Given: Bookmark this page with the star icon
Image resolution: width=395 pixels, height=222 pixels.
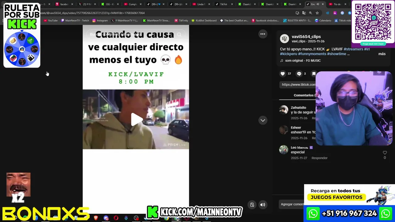Looking at the screenshot, I should click(x=317, y=13).
